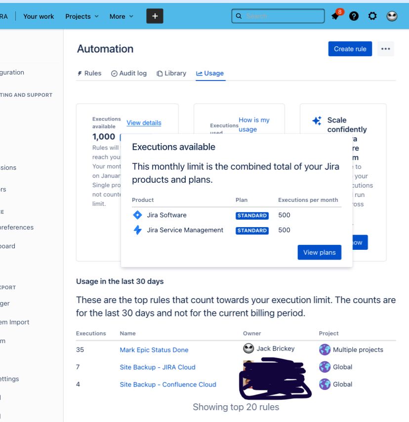Click the sparkle icon beside Scale confidently
The width and height of the screenshot is (409, 422).
tap(317, 120)
